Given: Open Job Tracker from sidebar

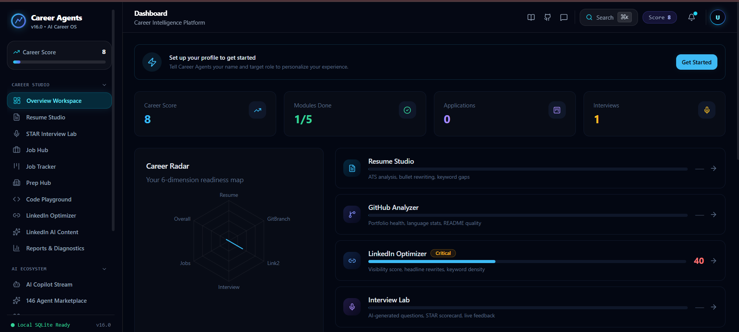Looking at the screenshot, I should pyautogui.click(x=59, y=166).
